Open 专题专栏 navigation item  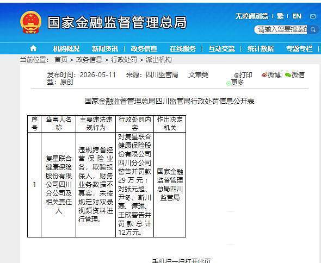pos(299,49)
